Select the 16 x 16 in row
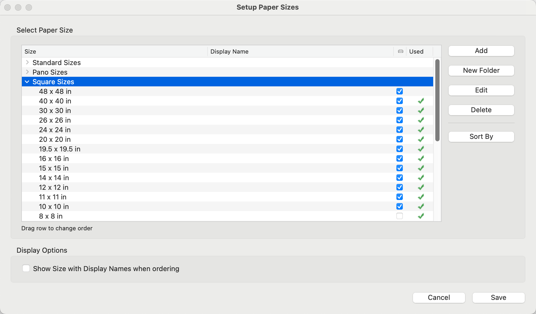The height and width of the screenshot is (314, 536). (54, 159)
